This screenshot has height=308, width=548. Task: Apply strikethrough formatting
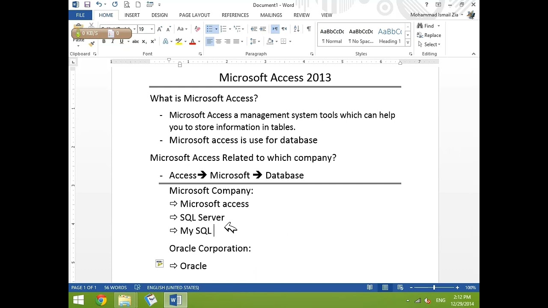135,41
